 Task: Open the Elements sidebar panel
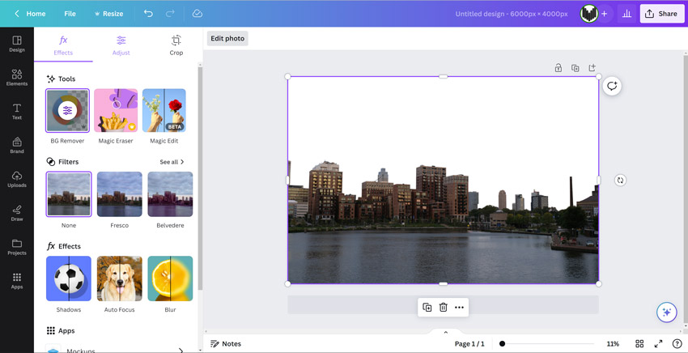coord(17,78)
